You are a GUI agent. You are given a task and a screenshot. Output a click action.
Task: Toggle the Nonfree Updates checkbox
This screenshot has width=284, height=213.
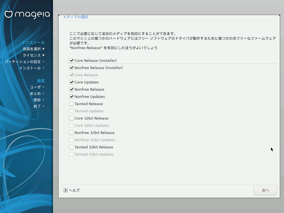[x=71, y=97]
